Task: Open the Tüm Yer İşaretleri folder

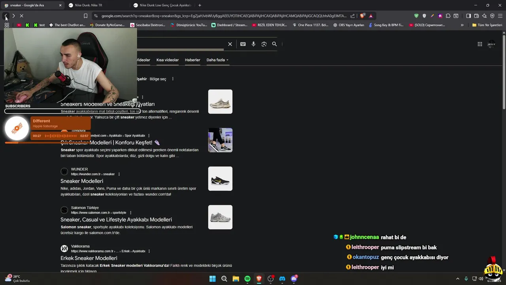Action: click(487, 25)
